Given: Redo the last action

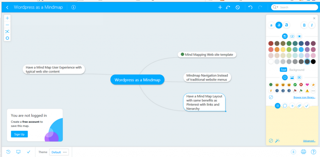Looking at the screenshot, I should tap(260, 7).
